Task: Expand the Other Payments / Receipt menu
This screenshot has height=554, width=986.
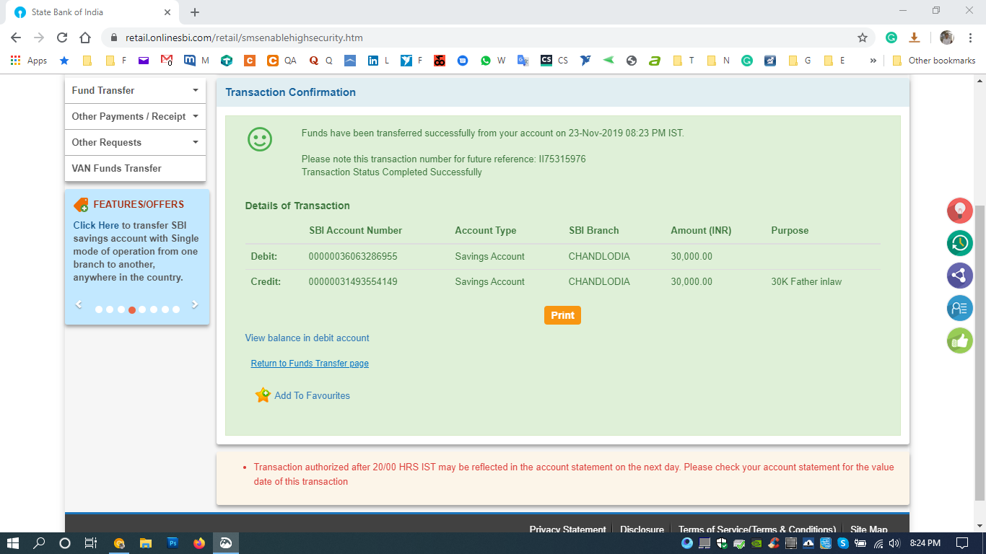Action: tap(135, 116)
